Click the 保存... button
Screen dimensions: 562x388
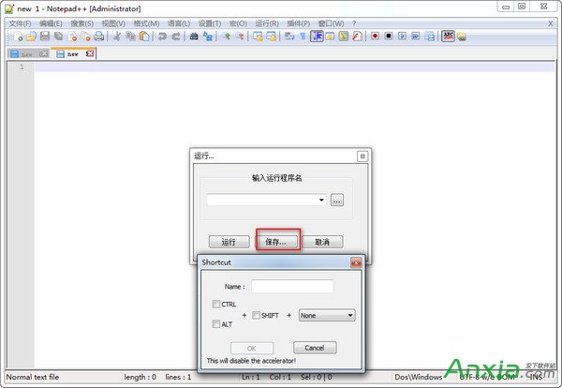pyautogui.click(x=276, y=242)
